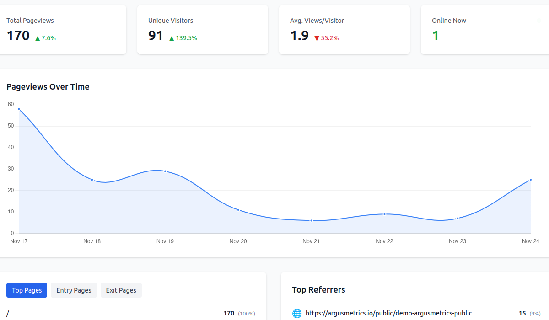Viewport: 549px width, 320px height.
Task: Select the Top Pages tab
Action: pos(27,290)
